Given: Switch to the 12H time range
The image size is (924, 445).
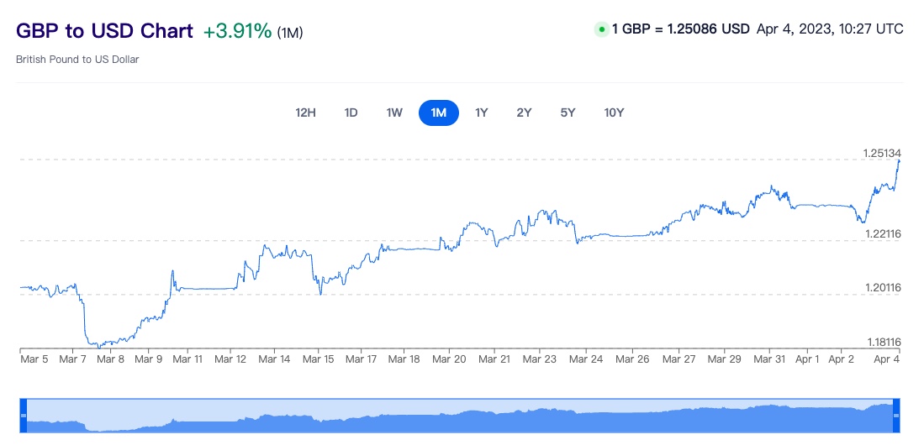Looking at the screenshot, I should [305, 113].
